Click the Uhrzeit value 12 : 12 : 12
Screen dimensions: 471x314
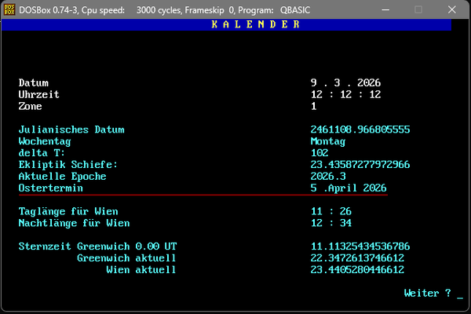346,94
